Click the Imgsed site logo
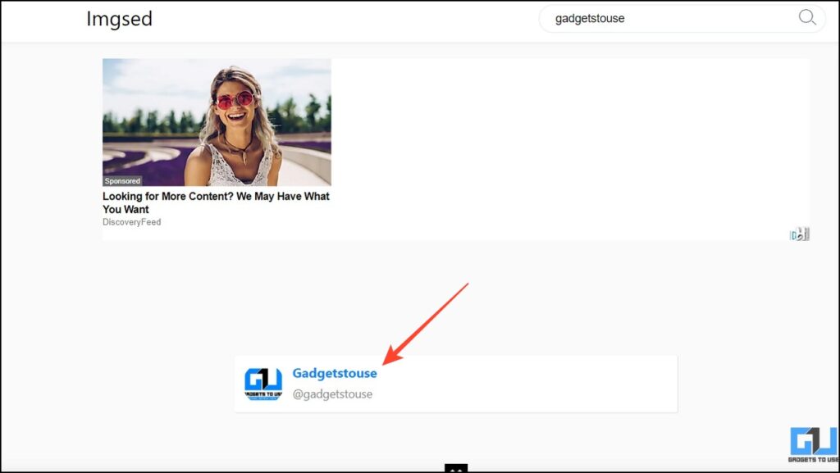This screenshot has height=473, width=840. [120, 19]
